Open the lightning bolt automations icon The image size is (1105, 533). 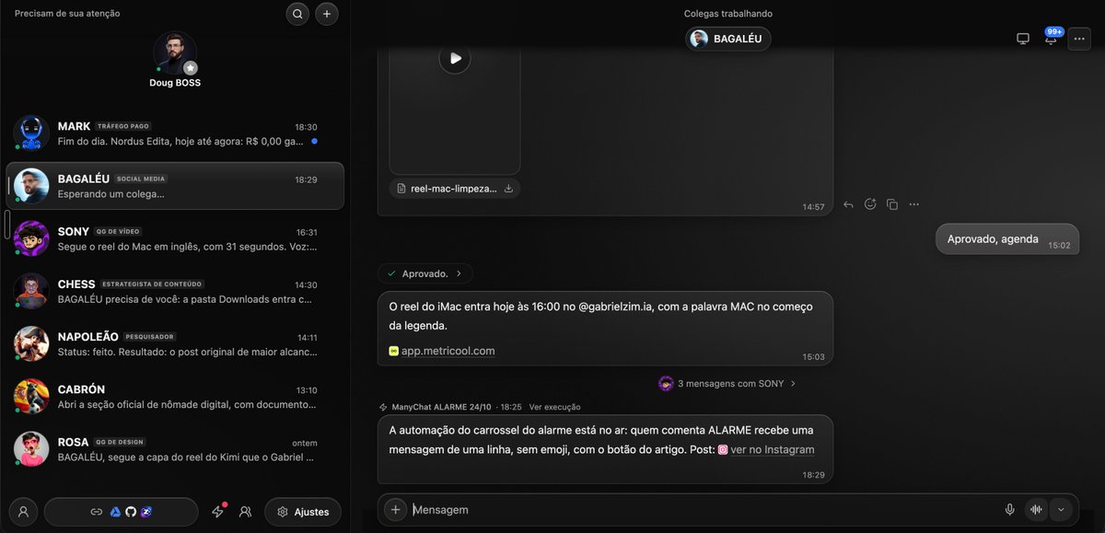click(x=218, y=512)
